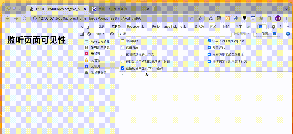
Task: Open the QR code extension
Action: coord(219,18)
